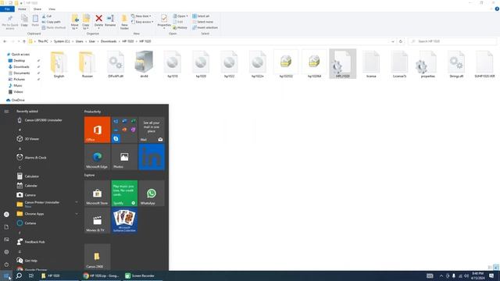Switch to Chrome HP 1020.zip taskbar button

click(101, 276)
